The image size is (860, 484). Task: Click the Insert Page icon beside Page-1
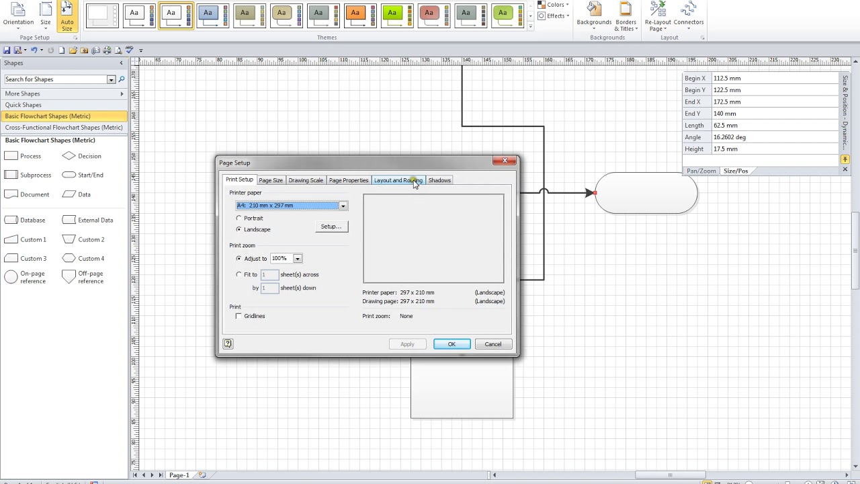(x=202, y=475)
